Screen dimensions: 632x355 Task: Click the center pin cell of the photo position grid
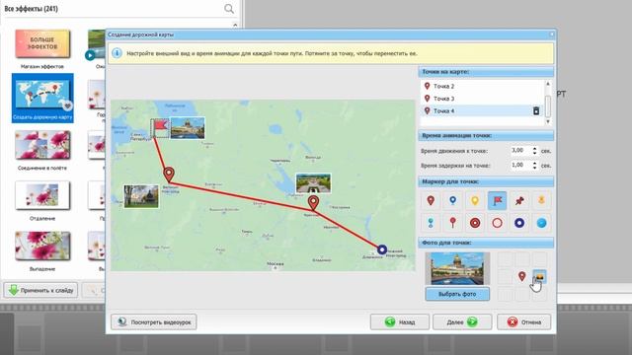[x=522, y=276]
